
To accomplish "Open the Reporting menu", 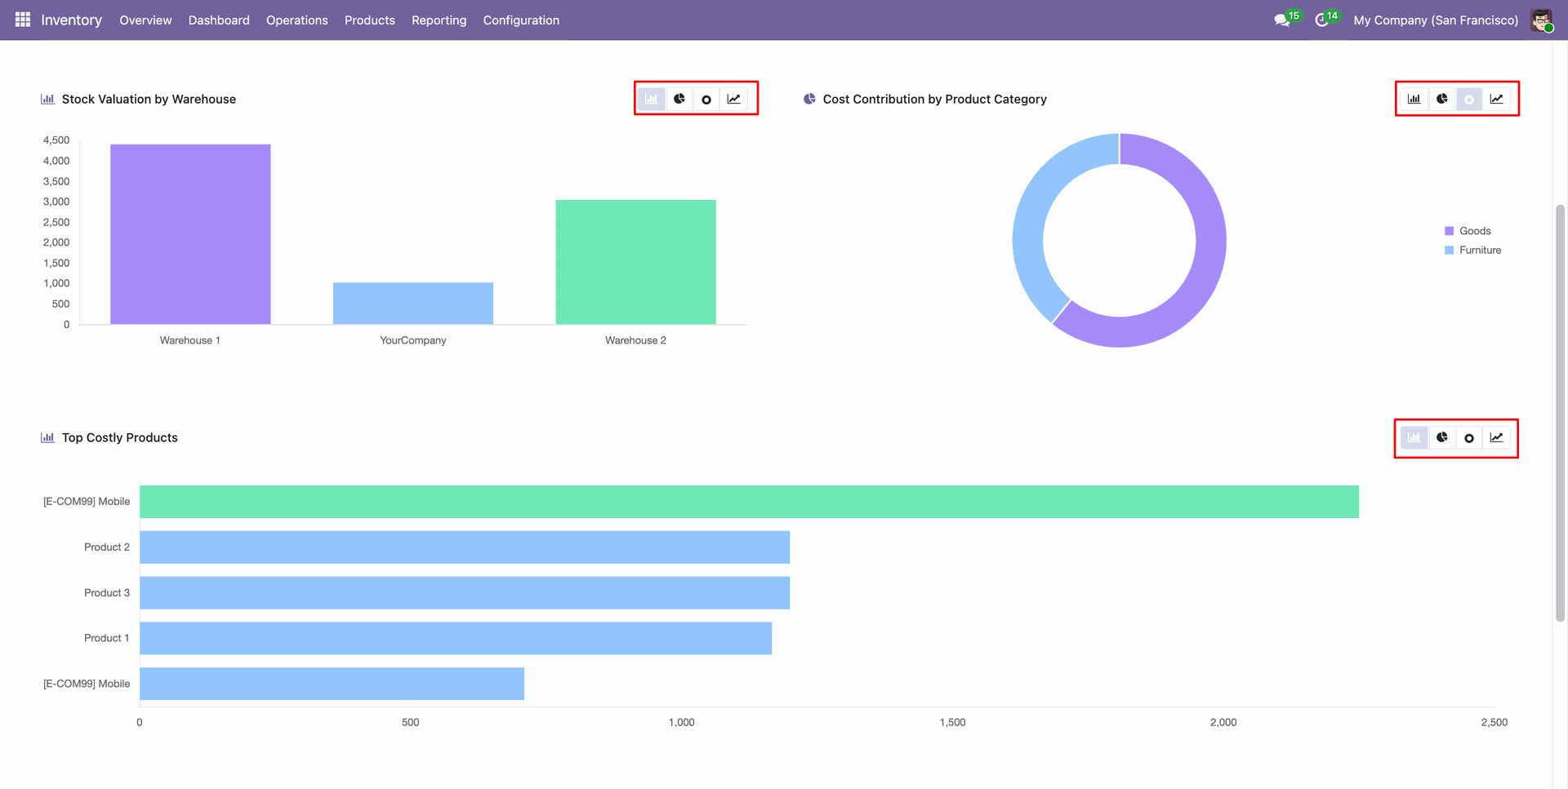I will coord(439,20).
